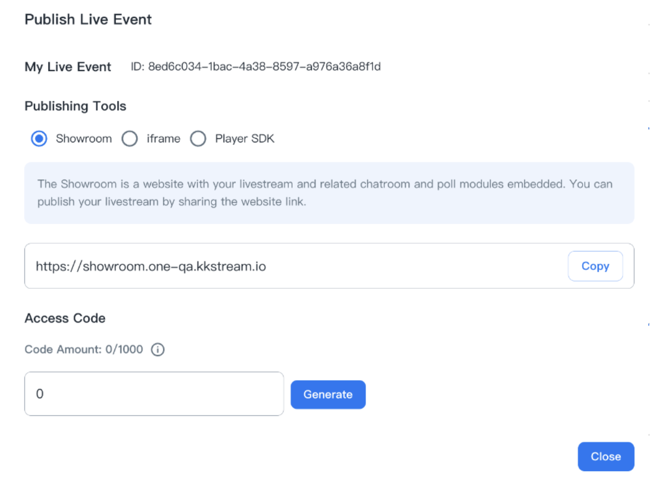Click the info icon beside Code Amount
The image size is (670, 486).
158,350
